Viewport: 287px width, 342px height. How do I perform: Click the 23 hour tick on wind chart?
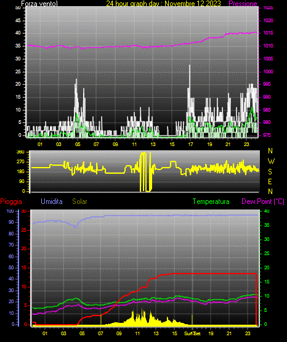[x=246, y=144]
